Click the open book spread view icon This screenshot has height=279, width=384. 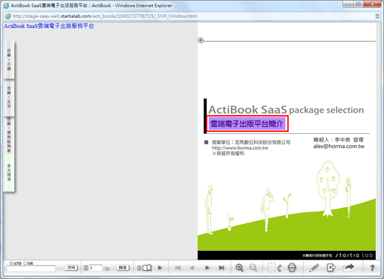tap(147, 267)
